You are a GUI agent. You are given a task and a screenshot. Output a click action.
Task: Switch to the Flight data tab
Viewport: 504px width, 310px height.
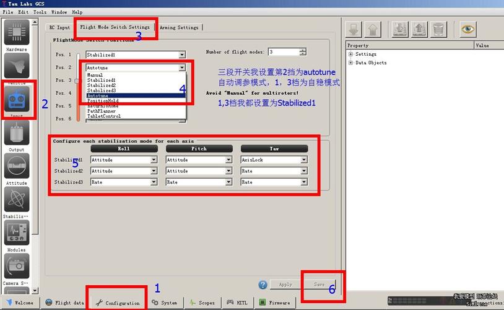tap(64, 303)
